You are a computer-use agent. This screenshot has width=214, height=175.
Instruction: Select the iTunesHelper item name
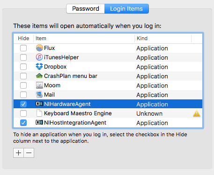(61, 57)
